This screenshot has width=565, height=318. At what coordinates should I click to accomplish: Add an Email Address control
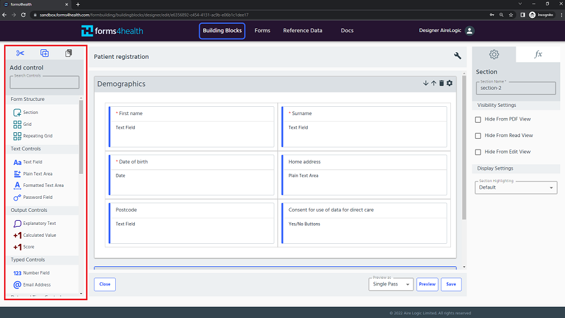(x=32, y=285)
